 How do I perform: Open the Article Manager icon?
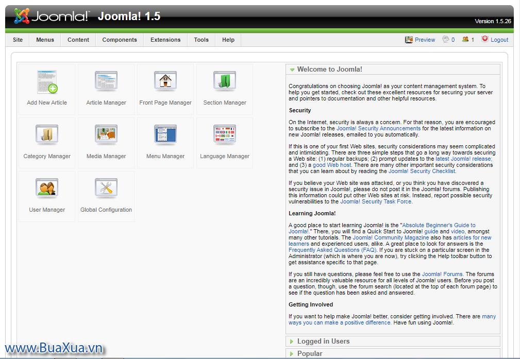tap(106, 81)
